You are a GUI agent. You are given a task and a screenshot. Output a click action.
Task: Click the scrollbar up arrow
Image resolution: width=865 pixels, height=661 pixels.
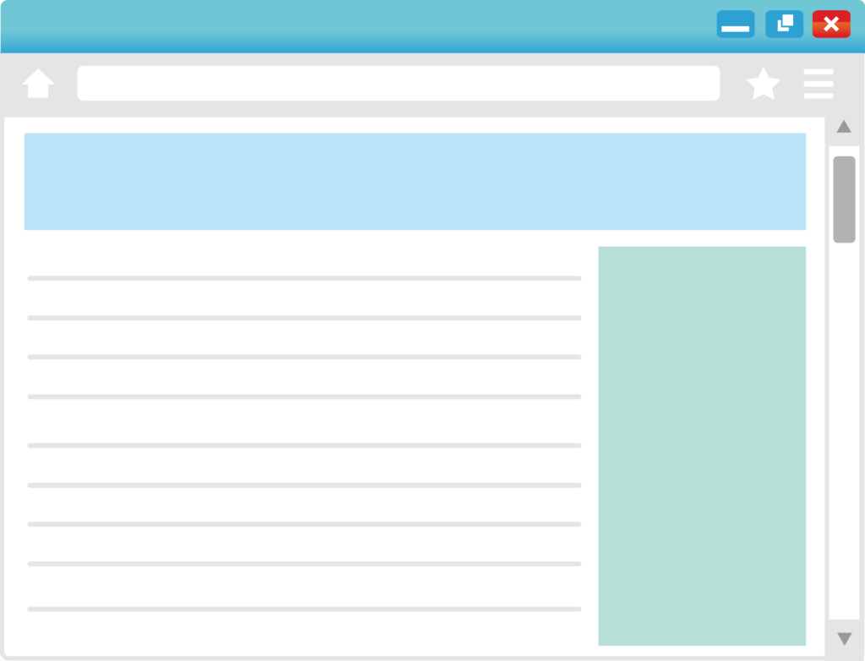(844, 127)
